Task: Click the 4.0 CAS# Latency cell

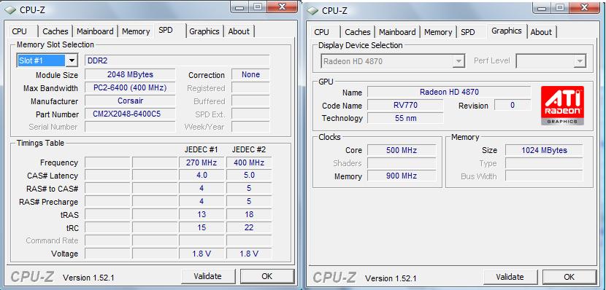Action: tap(202, 175)
